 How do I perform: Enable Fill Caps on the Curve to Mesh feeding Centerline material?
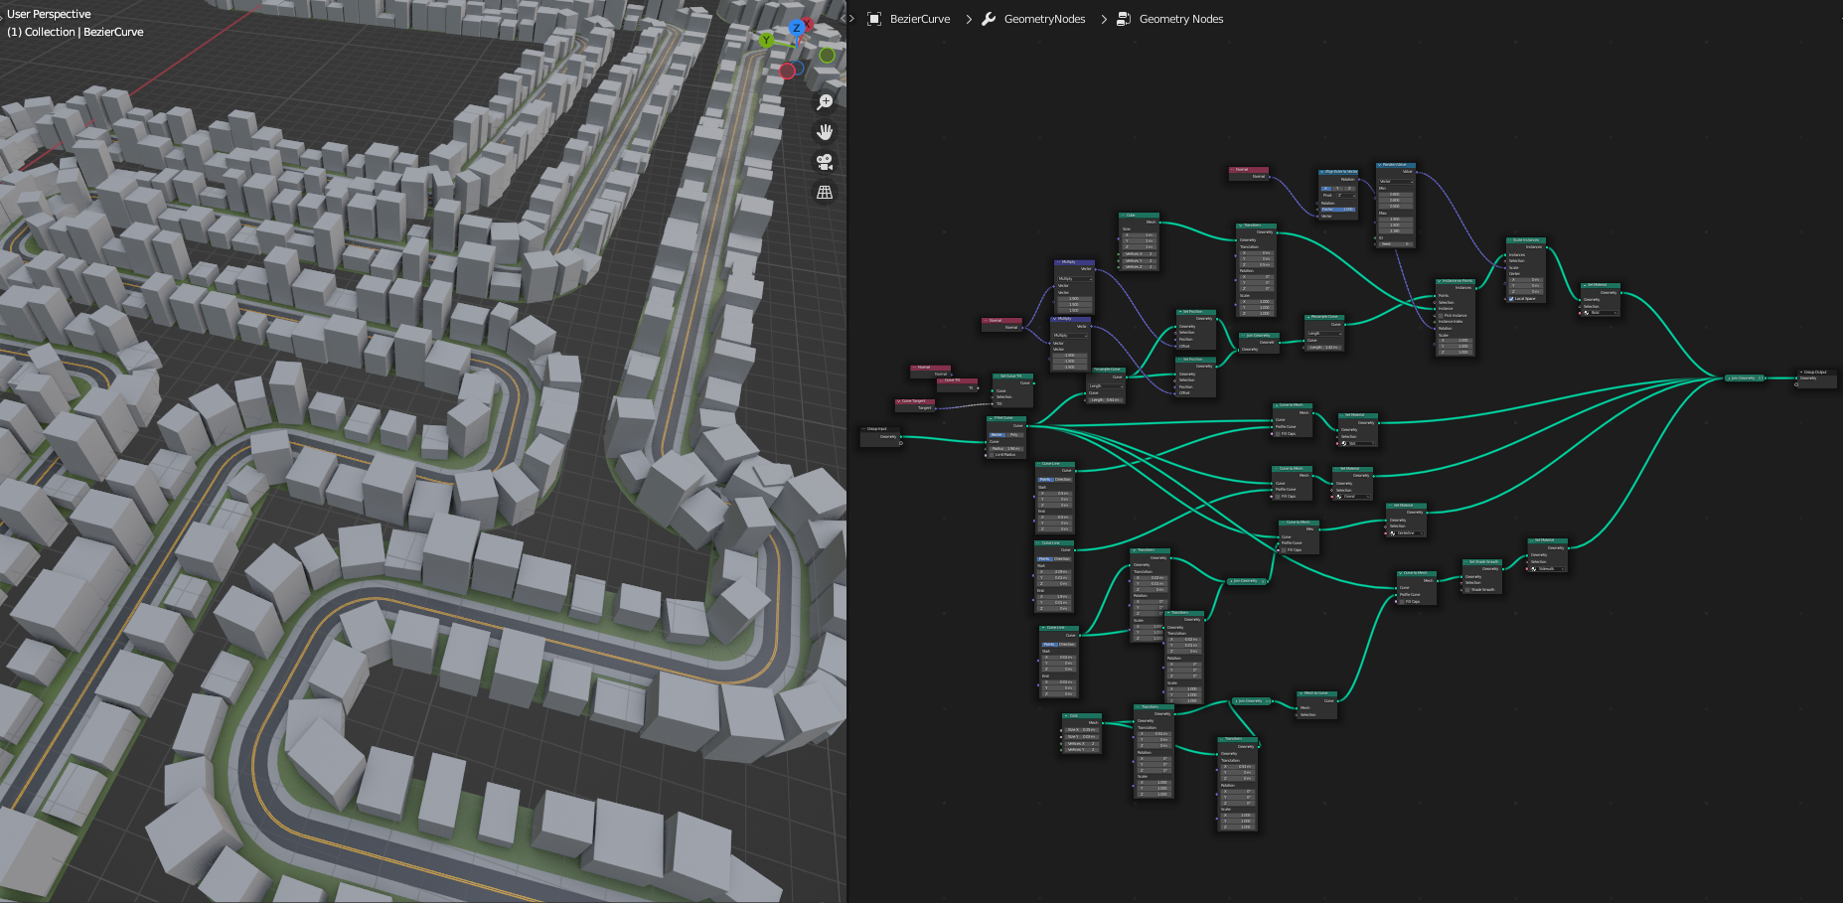coord(1284,550)
